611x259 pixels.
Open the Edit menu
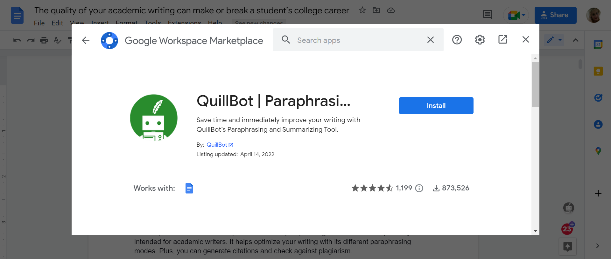[x=57, y=23]
